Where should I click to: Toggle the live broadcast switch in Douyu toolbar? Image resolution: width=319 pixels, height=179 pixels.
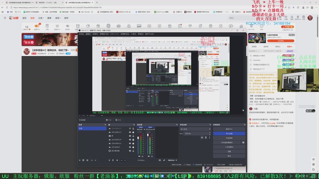[x=37, y=26]
